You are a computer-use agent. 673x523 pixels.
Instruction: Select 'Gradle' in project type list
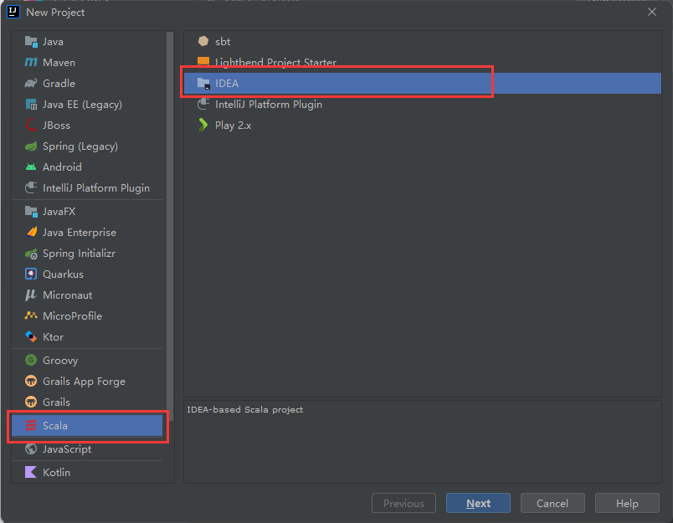(59, 83)
